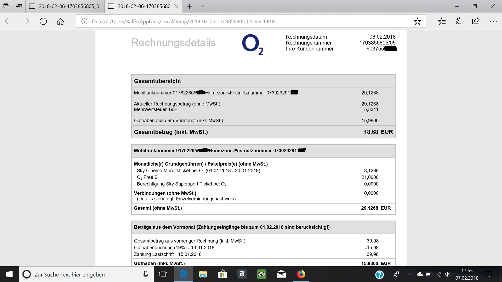Close the active PDF tab
The image size is (502, 282).
click(x=176, y=7)
